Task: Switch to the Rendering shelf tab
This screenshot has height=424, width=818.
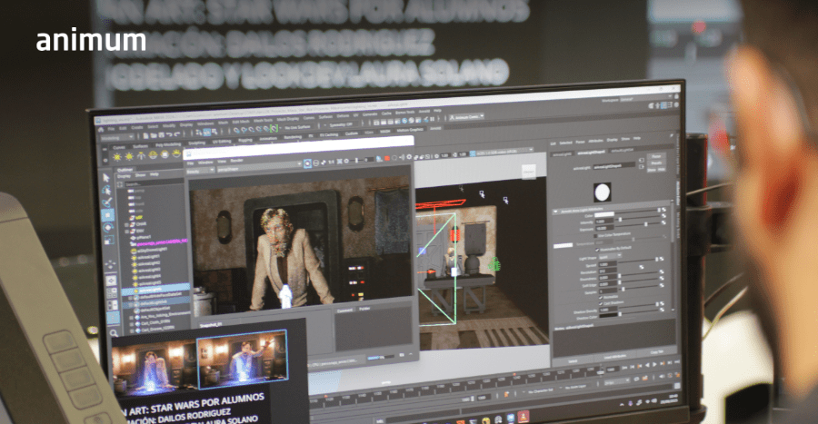Action: pyautogui.click(x=294, y=137)
